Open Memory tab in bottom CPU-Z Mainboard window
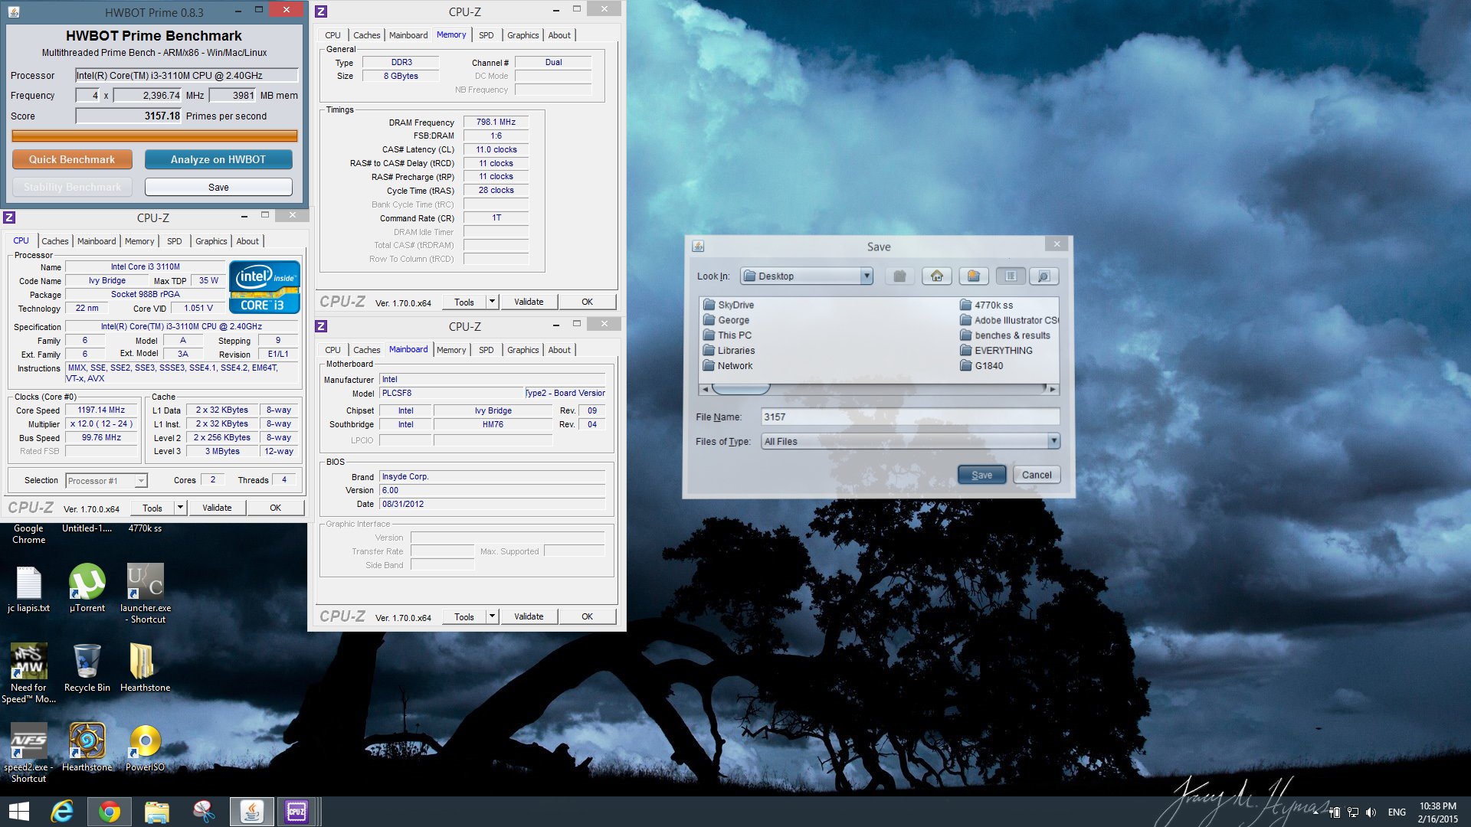 coord(451,350)
